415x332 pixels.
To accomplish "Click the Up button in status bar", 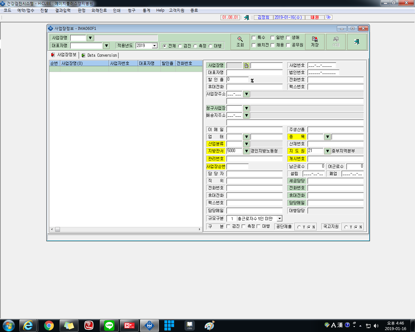I will 328,17.
